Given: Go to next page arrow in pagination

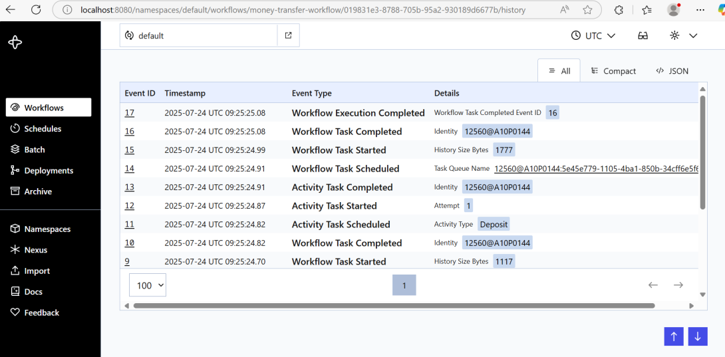Looking at the screenshot, I should 678,285.
